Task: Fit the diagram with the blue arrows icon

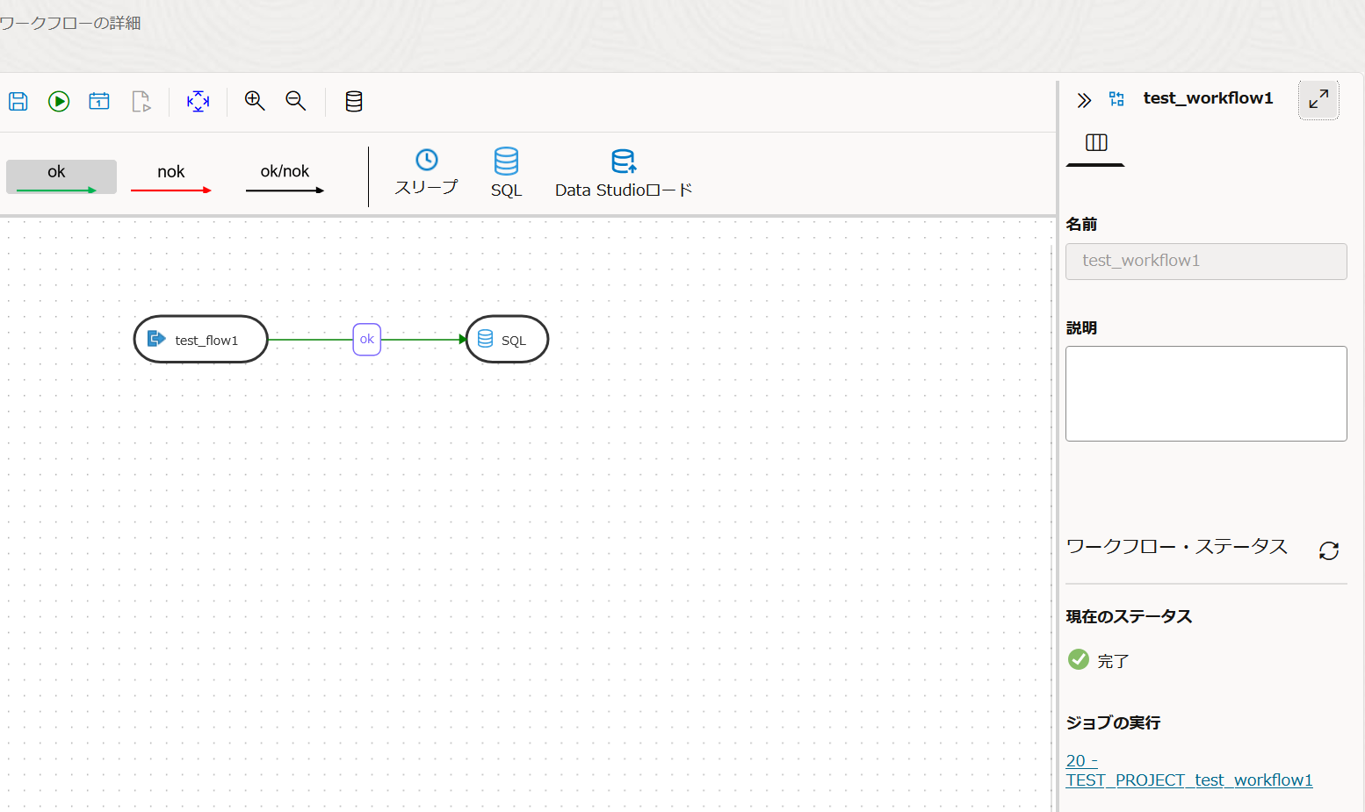Action: (199, 101)
